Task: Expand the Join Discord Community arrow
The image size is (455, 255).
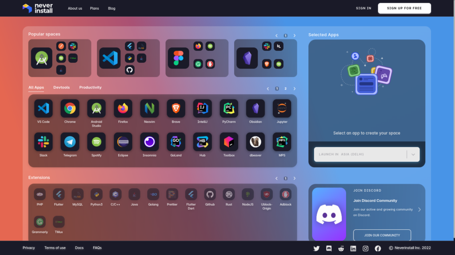Action: pos(419,209)
